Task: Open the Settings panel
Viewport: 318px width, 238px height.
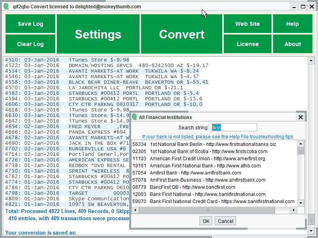Action: pyautogui.click(x=98, y=34)
